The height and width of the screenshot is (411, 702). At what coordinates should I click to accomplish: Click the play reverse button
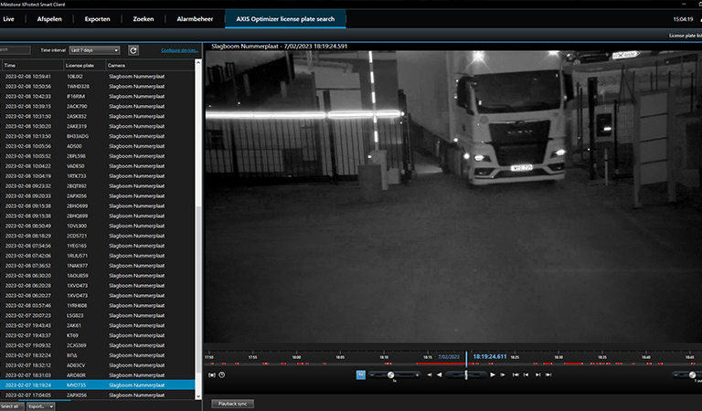pos(440,374)
